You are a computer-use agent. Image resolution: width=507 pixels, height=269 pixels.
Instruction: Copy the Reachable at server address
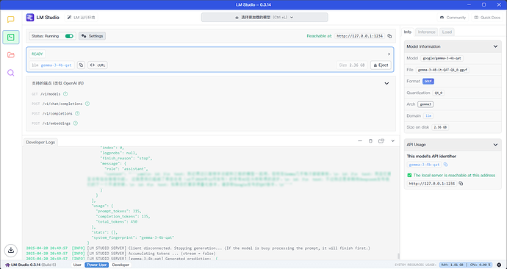point(389,36)
